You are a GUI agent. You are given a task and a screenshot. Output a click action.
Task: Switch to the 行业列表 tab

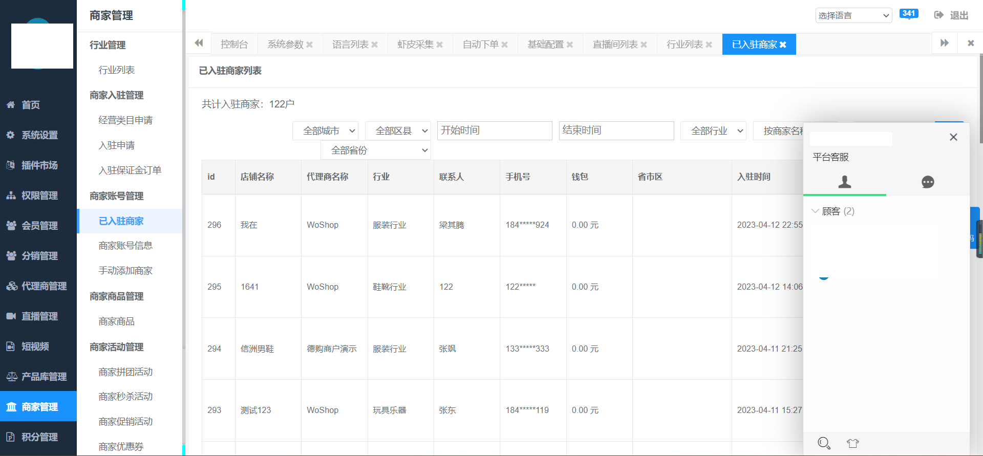pos(685,45)
